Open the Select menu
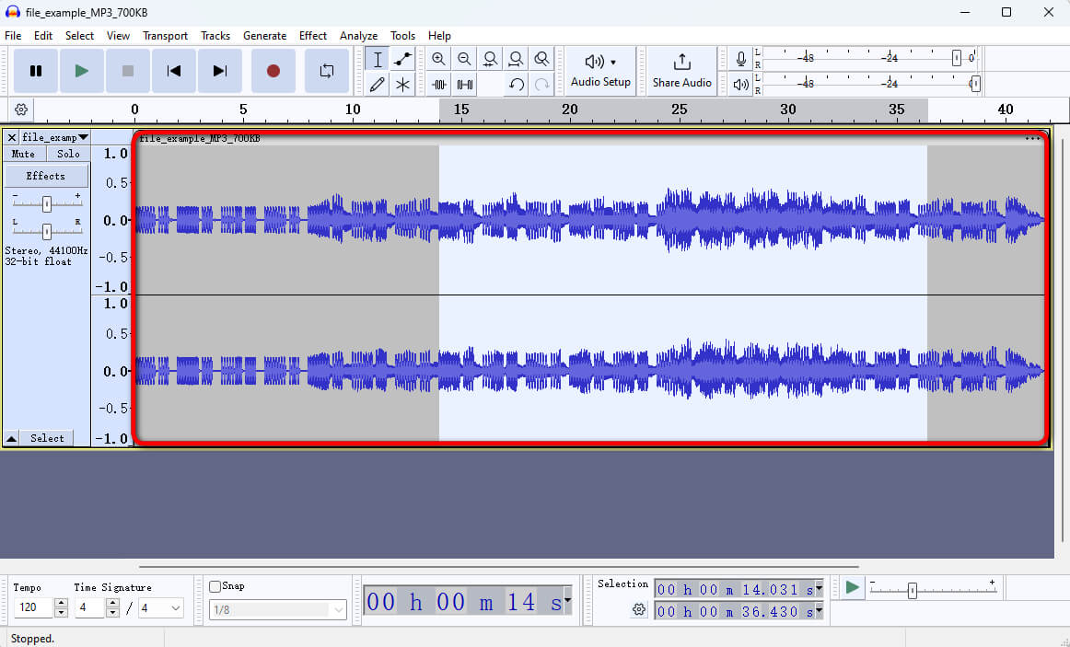 tap(80, 36)
